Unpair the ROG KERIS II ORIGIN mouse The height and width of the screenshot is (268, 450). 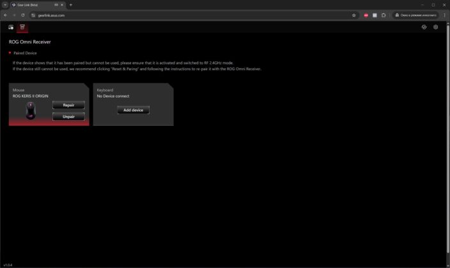[68, 116]
